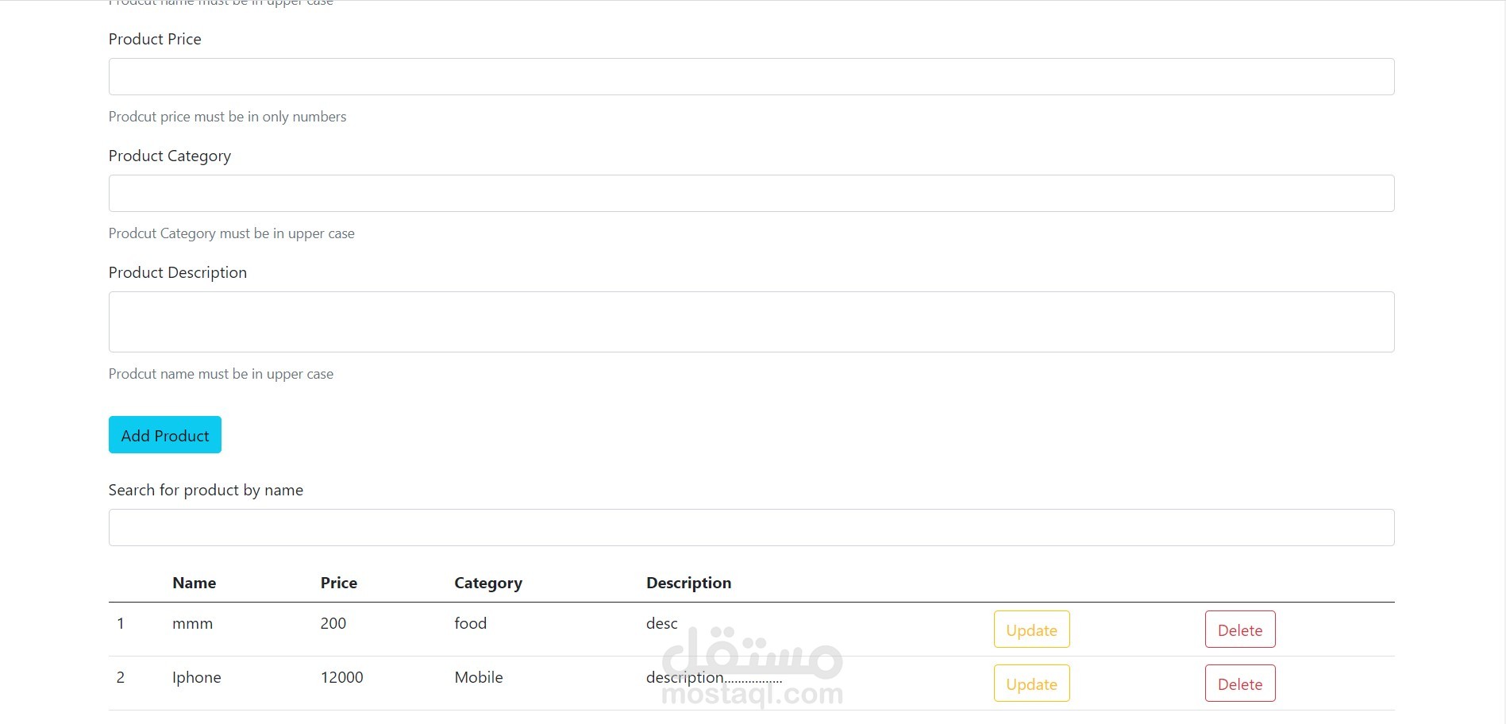
Task: Delete the mmm product row
Action: point(1239,630)
